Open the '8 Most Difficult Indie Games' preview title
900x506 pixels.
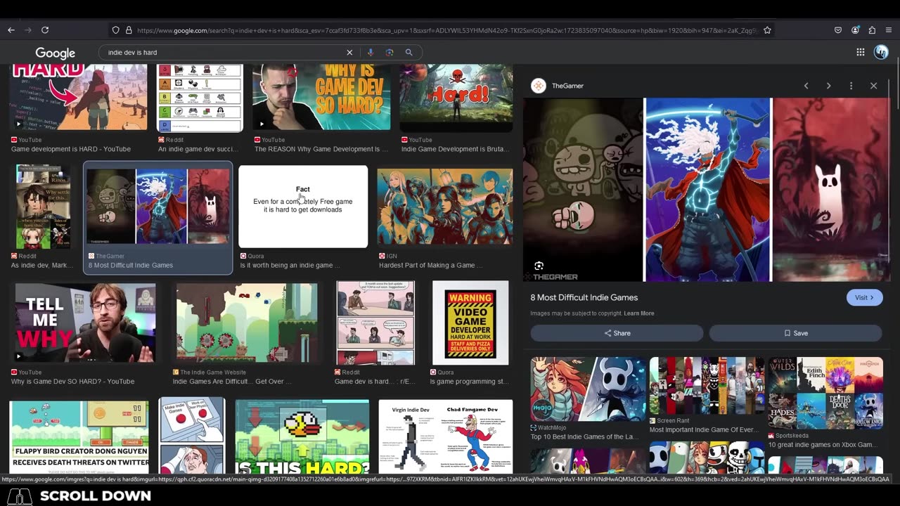(584, 297)
